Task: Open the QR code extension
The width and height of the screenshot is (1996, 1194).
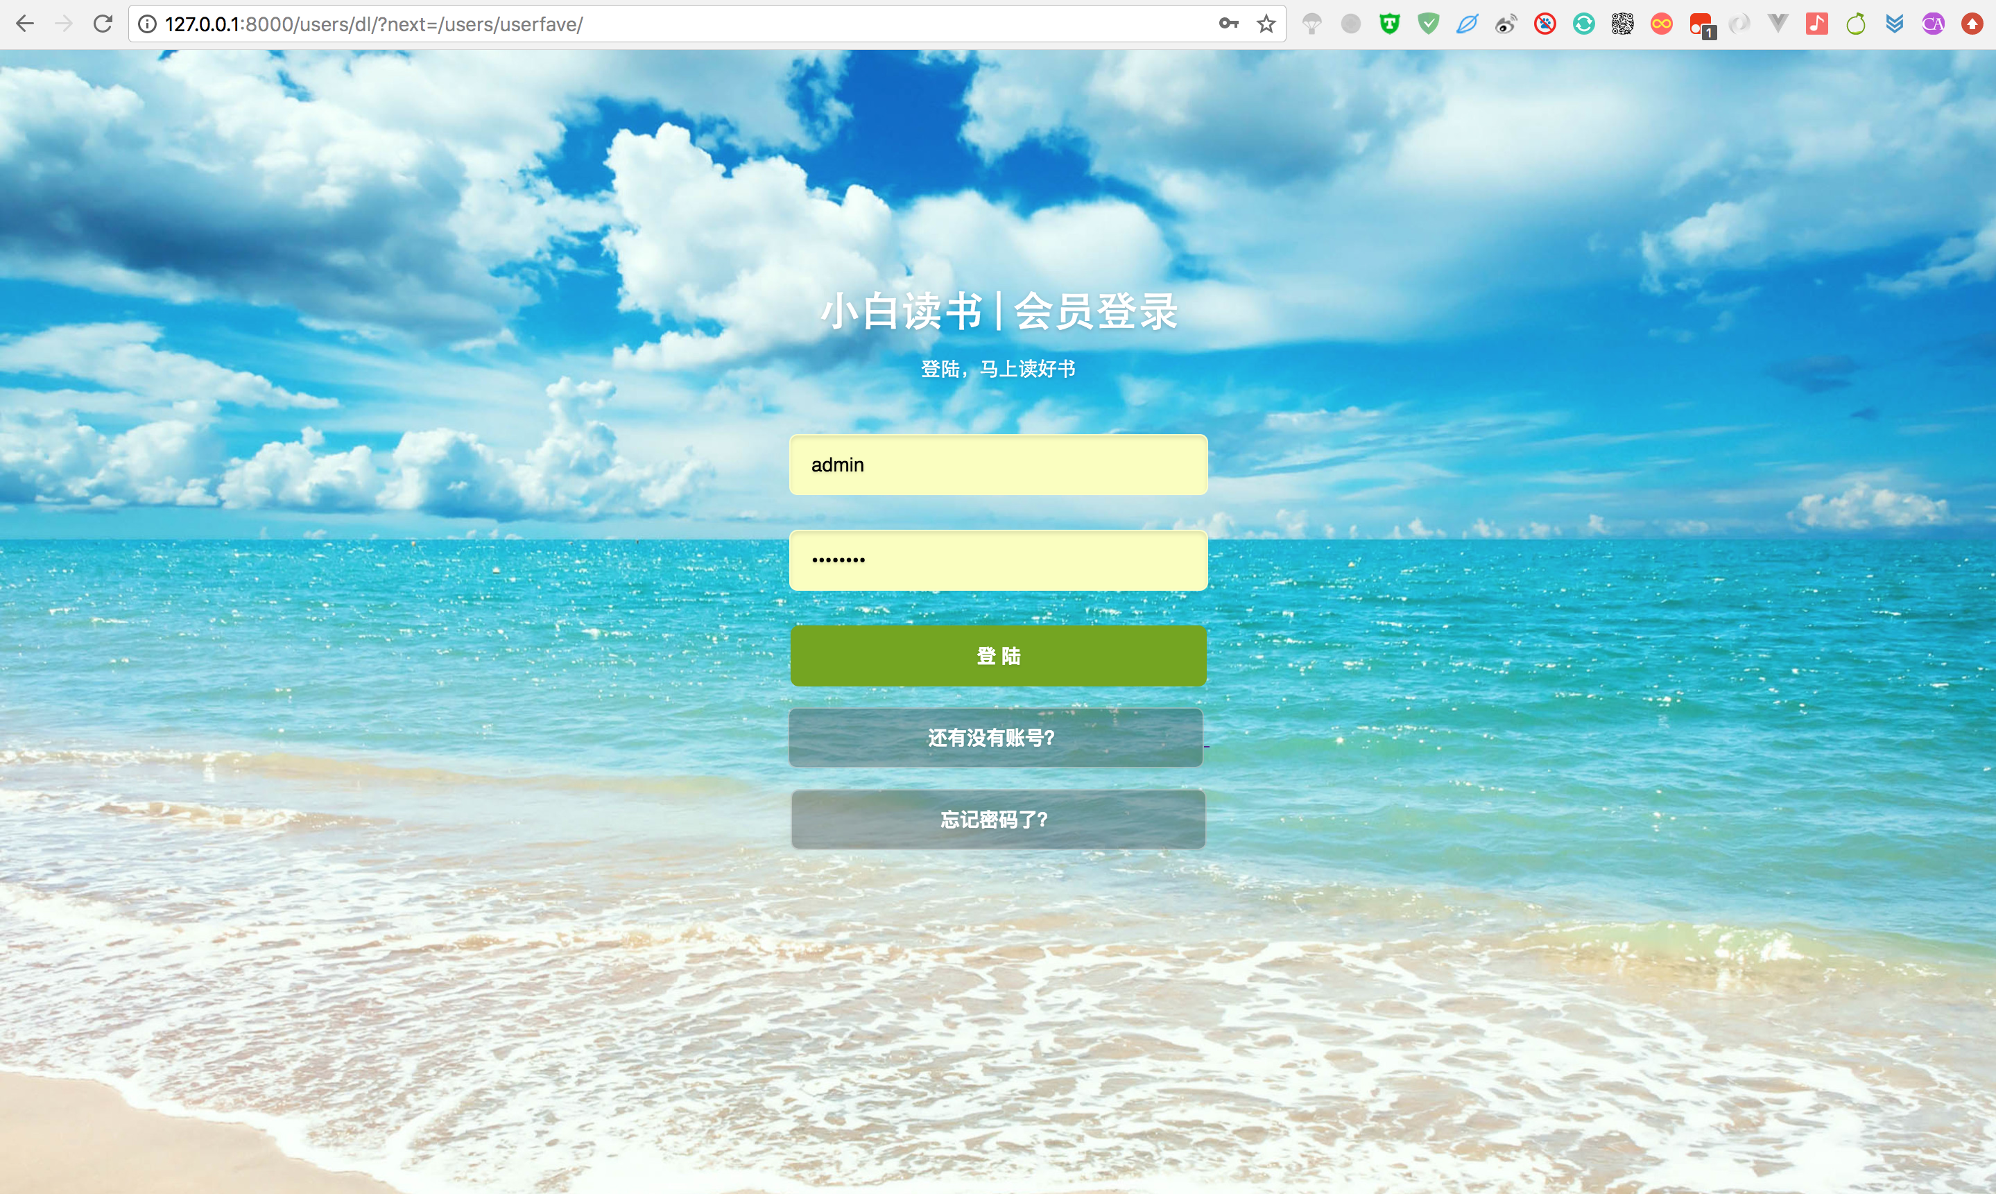Action: coord(1622,24)
